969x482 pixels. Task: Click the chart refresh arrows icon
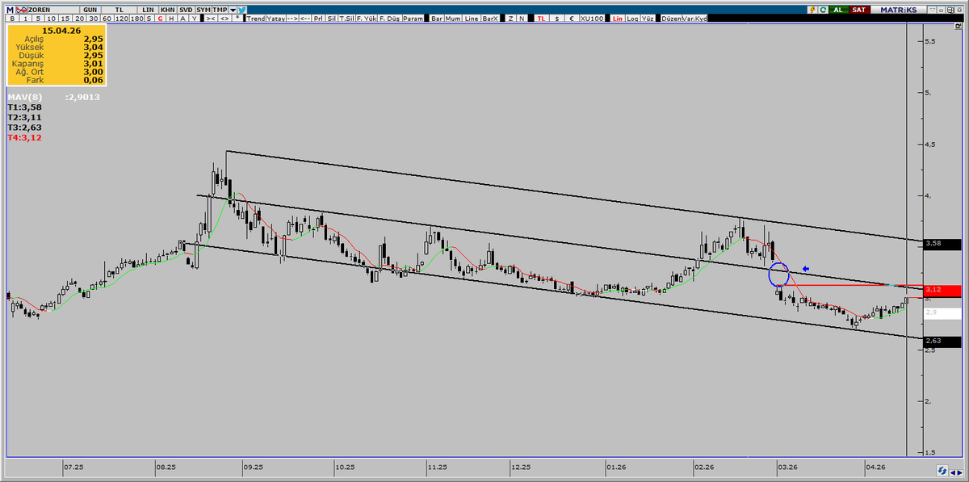(x=942, y=470)
